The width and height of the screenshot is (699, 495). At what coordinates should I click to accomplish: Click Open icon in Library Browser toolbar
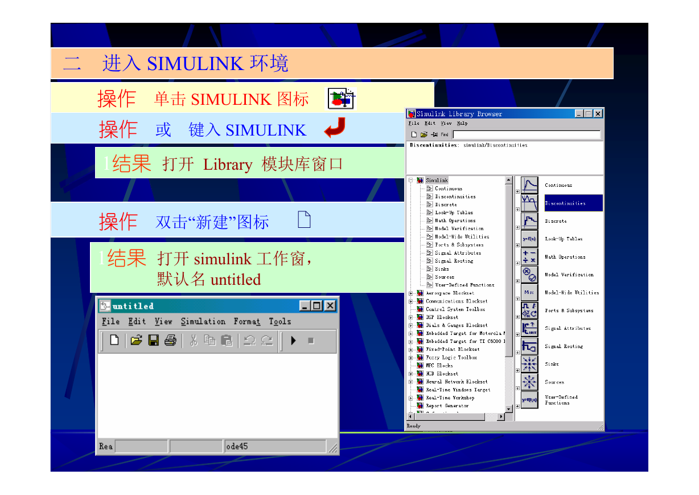click(423, 134)
